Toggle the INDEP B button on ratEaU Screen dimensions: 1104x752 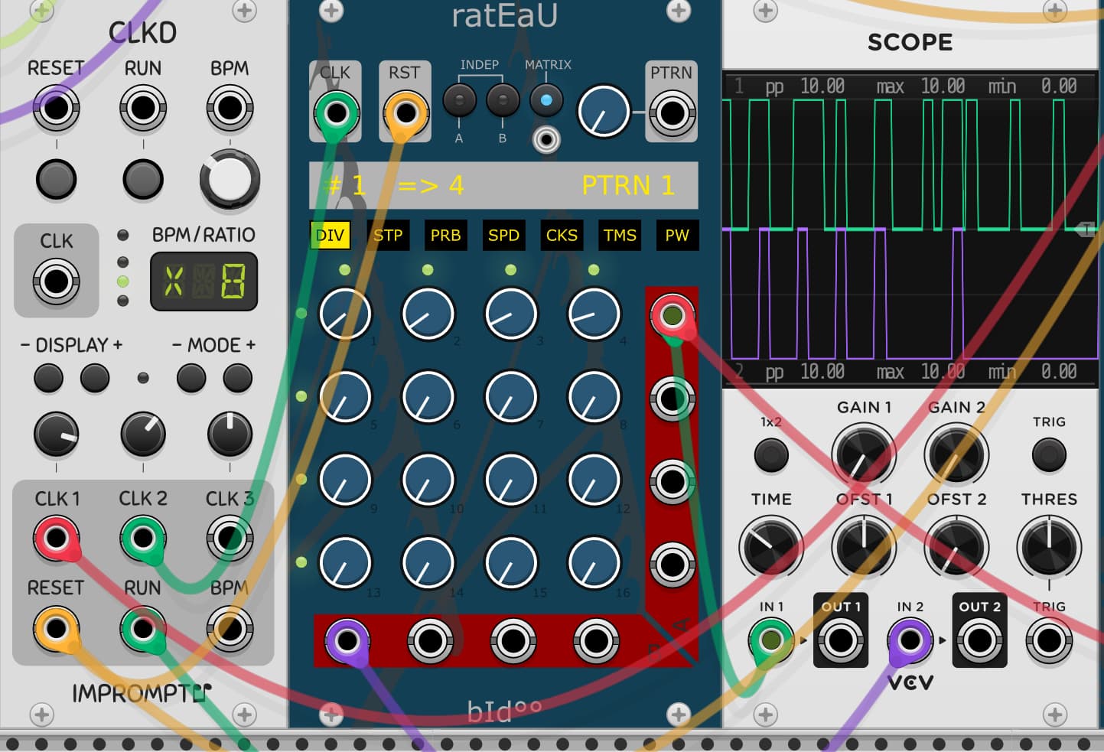tap(503, 100)
